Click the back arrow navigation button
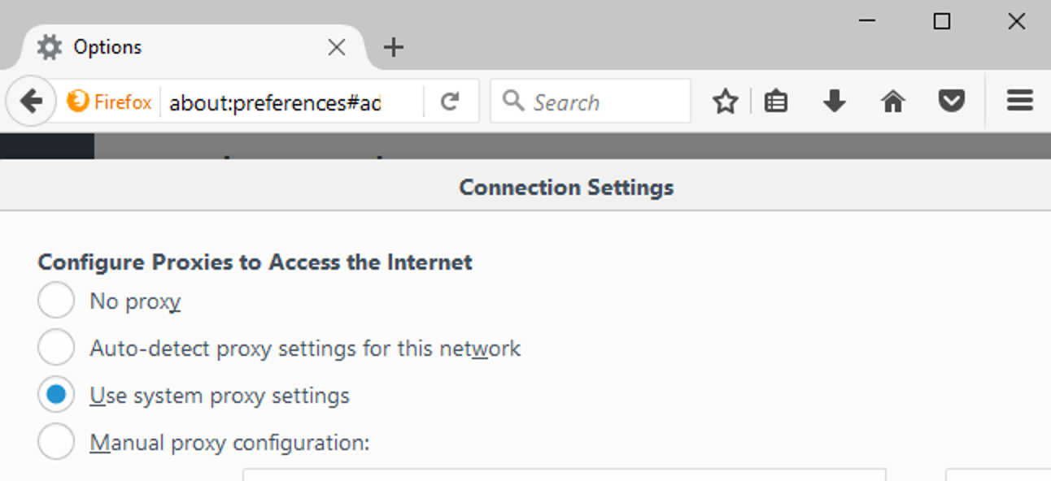 31,102
